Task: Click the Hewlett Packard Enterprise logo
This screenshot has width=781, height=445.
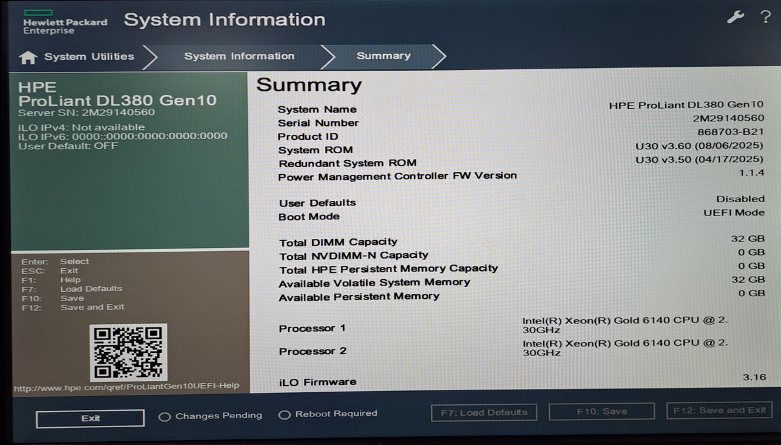Action: pos(65,22)
